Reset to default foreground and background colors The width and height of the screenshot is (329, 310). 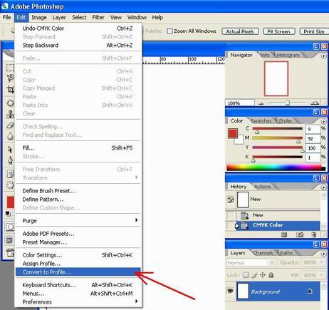point(8,214)
